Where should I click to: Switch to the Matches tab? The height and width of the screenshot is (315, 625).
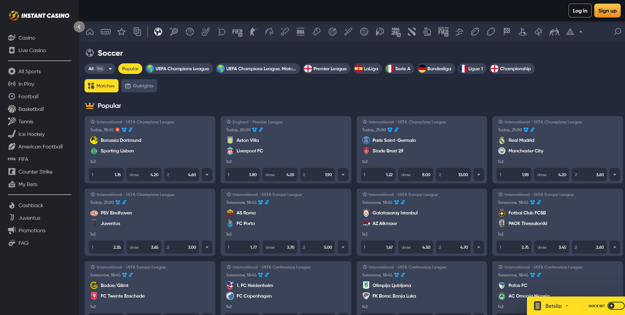click(101, 86)
